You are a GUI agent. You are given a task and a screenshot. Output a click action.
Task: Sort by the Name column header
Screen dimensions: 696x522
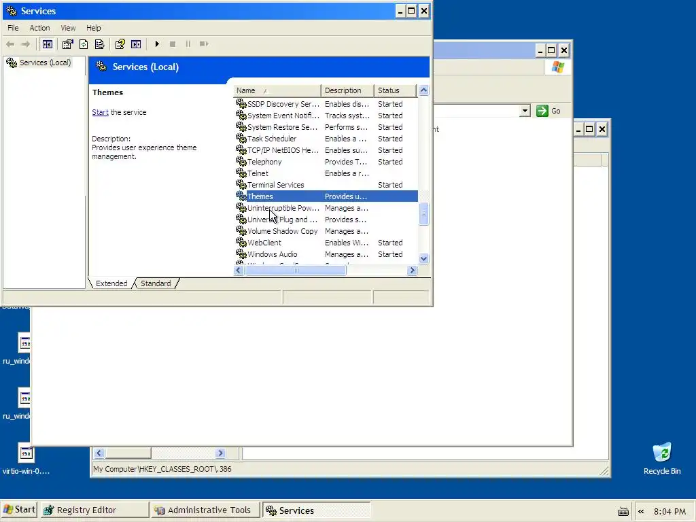click(x=277, y=90)
